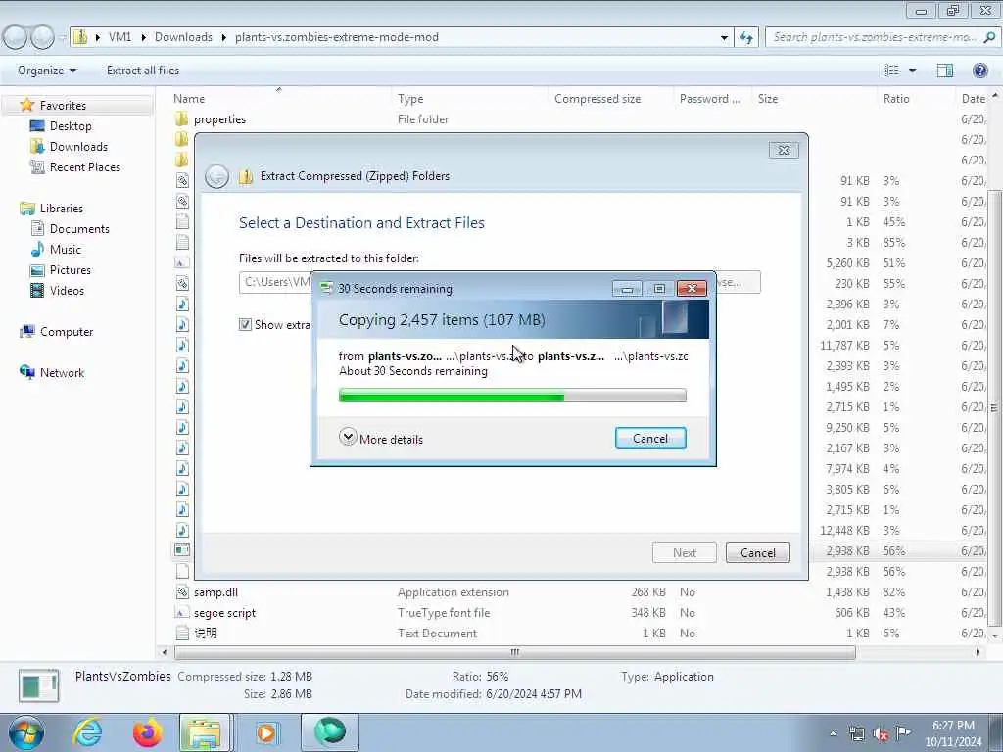
Task: Open Organize menu dropdown
Action: (x=47, y=70)
